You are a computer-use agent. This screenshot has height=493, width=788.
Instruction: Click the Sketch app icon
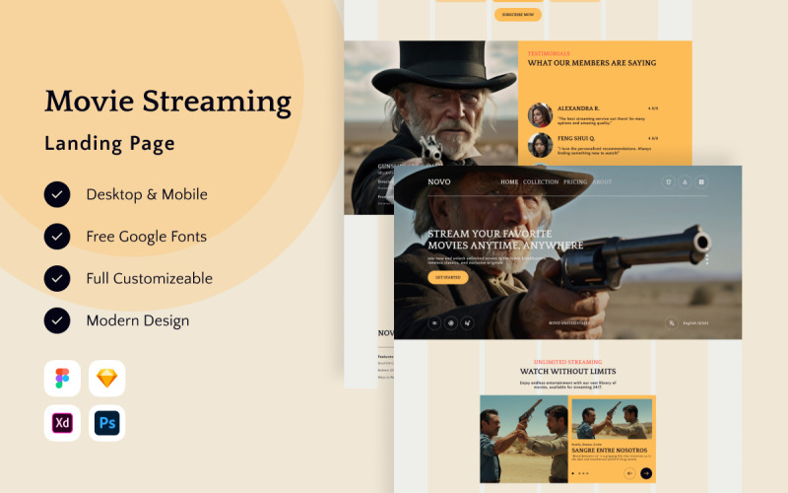coord(107,379)
